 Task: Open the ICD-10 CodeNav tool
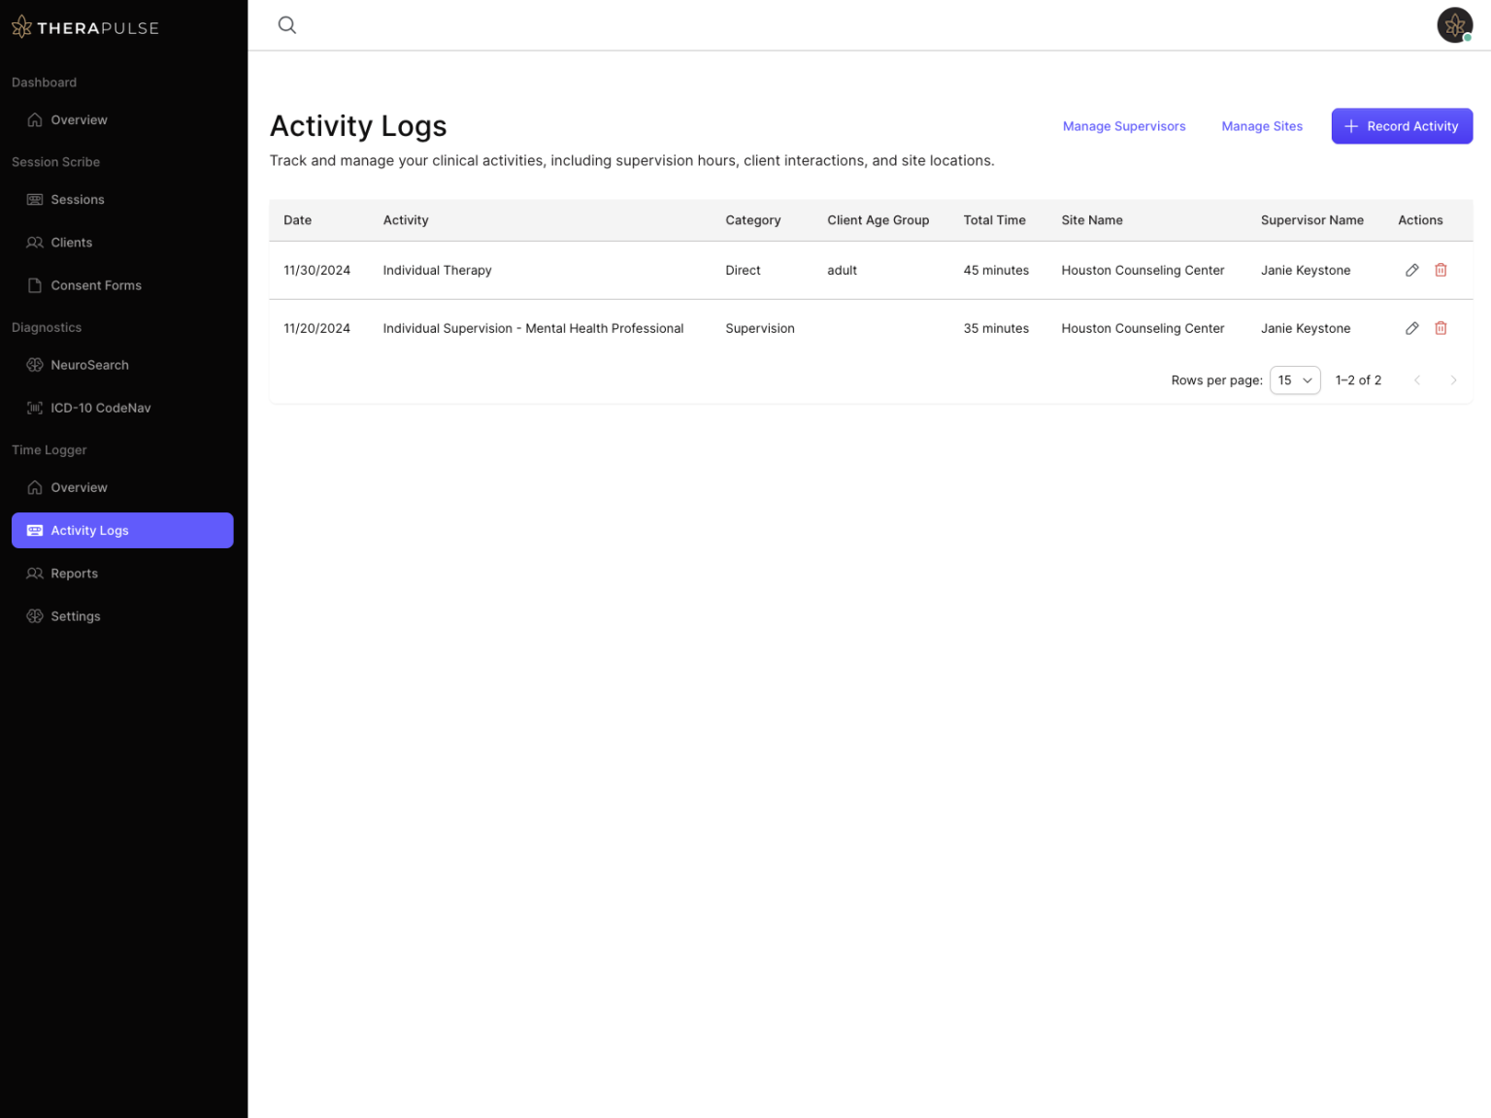pyautogui.click(x=100, y=408)
